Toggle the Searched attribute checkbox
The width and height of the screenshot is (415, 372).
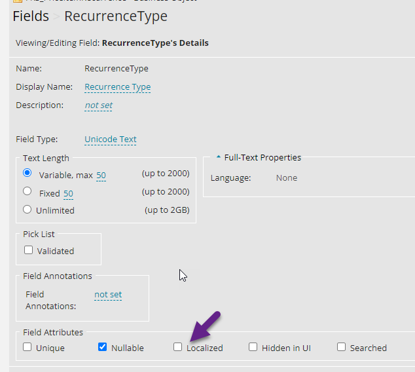(x=341, y=347)
